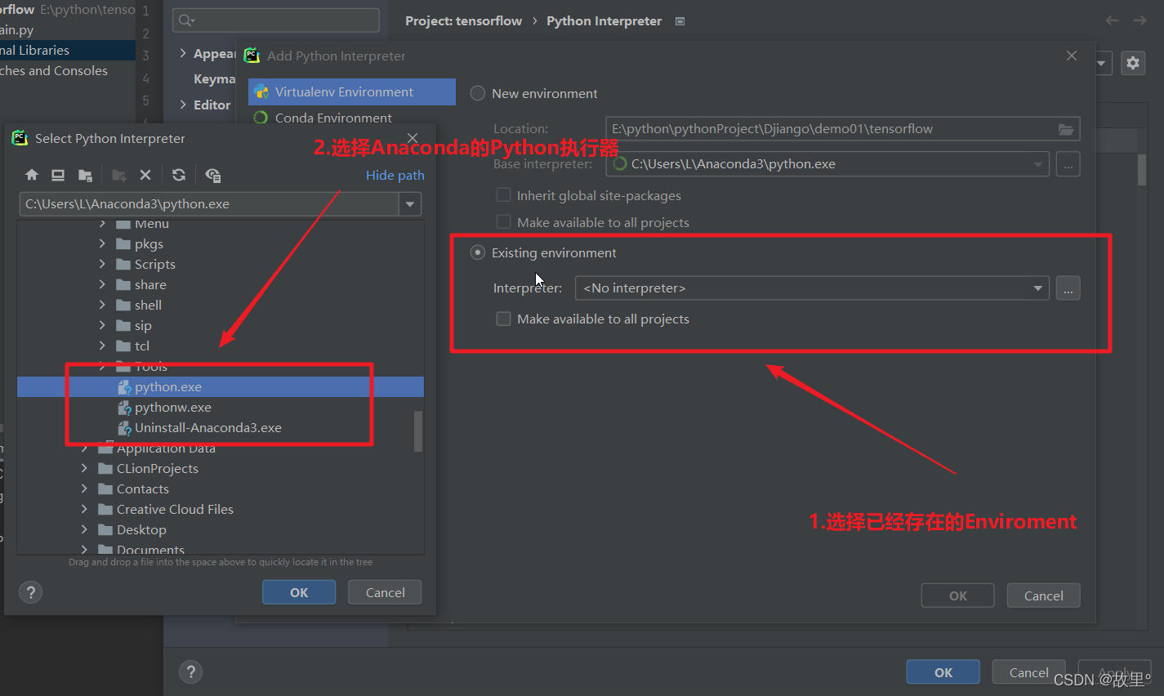This screenshot has width=1164, height=696.
Task: Click the ... button beside Base interpreter
Action: click(x=1068, y=164)
